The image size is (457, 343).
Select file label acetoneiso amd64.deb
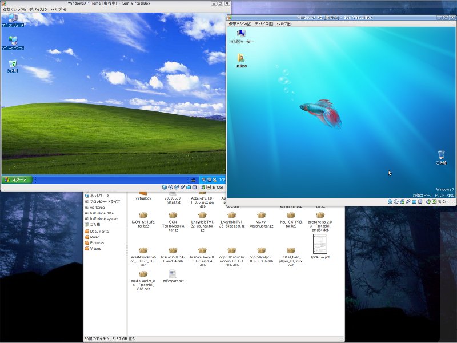[x=320, y=226]
